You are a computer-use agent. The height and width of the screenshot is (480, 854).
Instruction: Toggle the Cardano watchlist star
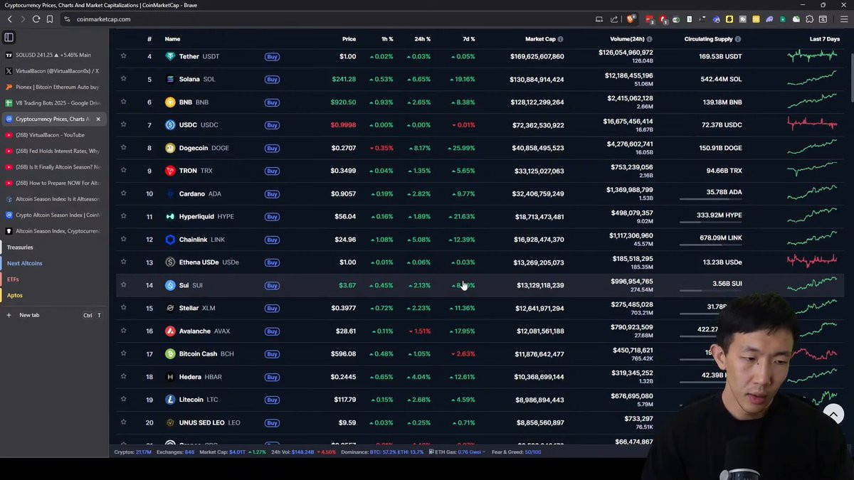[123, 193]
